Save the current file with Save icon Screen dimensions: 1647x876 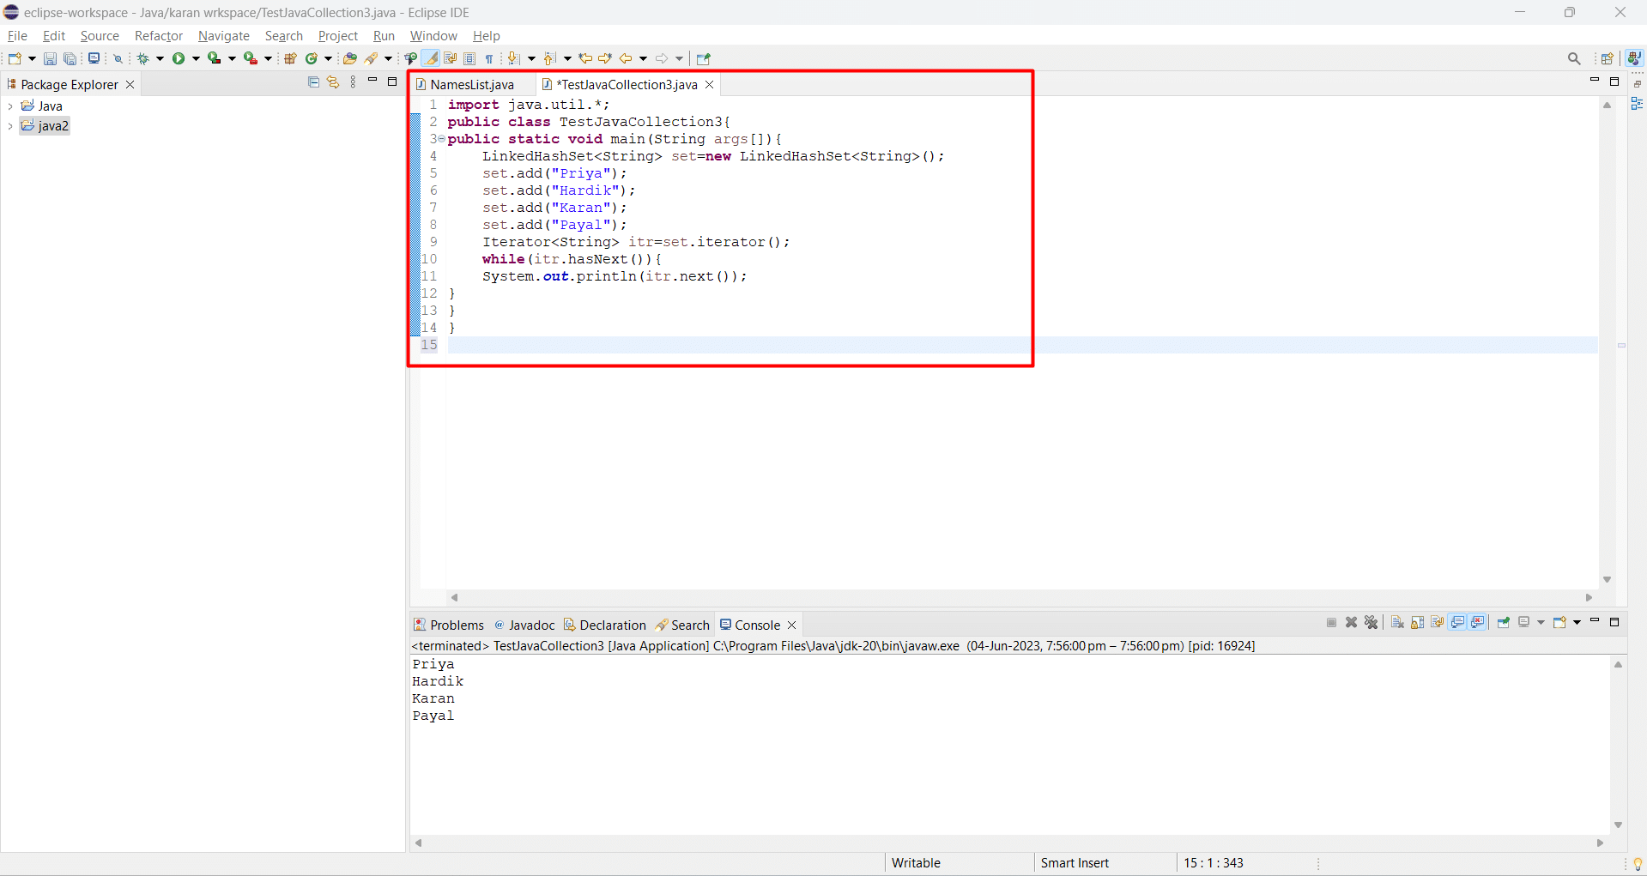[50, 58]
